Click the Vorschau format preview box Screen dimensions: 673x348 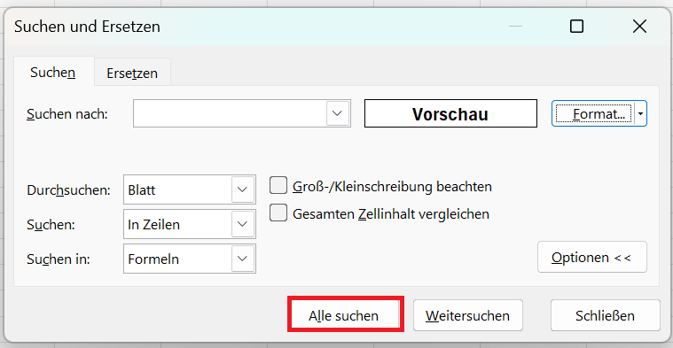[x=450, y=113]
